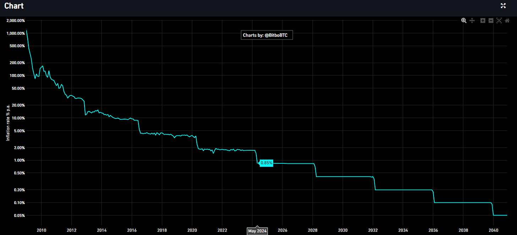Click the 0.10% y-axis label
The height and width of the screenshot is (235, 517).
20,203
